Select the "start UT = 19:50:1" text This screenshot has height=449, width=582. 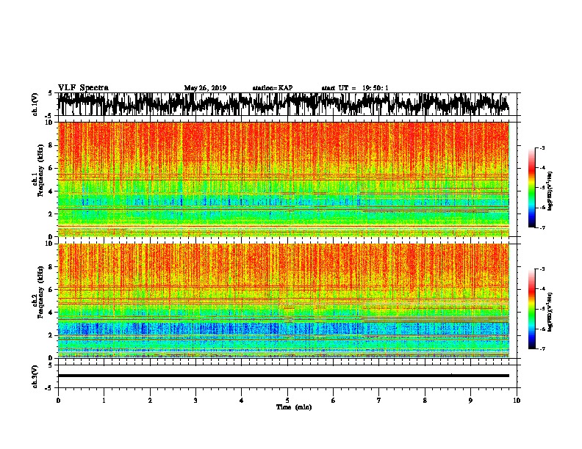tap(355, 88)
